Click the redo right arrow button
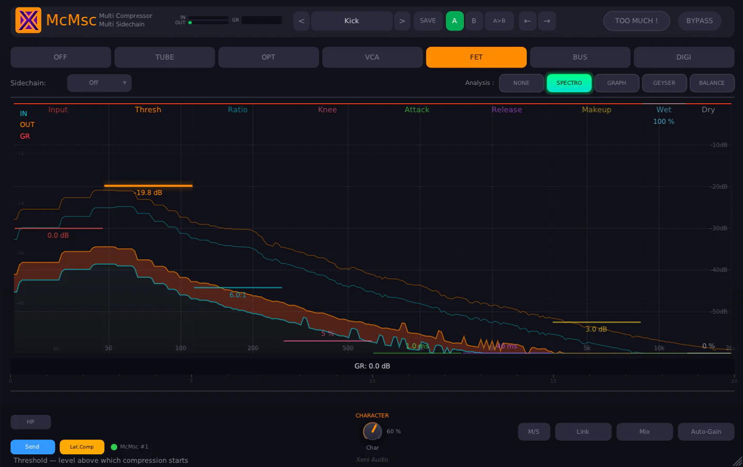The width and height of the screenshot is (743, 467). [547, 21]
